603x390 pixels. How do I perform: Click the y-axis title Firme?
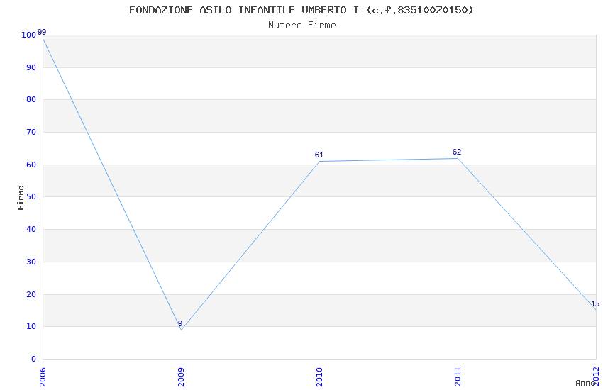click(21, 198)
